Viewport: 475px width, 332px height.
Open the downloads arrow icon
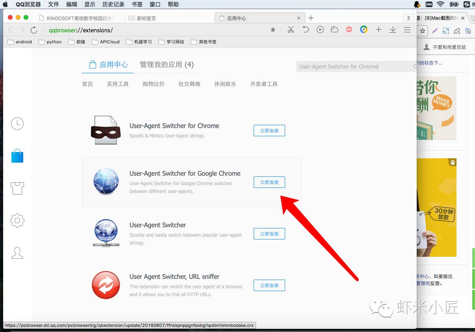[x=393, y=30]
